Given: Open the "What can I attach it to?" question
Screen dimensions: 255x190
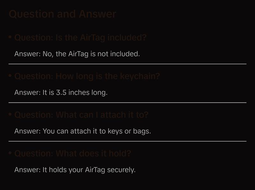Looking at the screenshot, I should tap(81, 115).
